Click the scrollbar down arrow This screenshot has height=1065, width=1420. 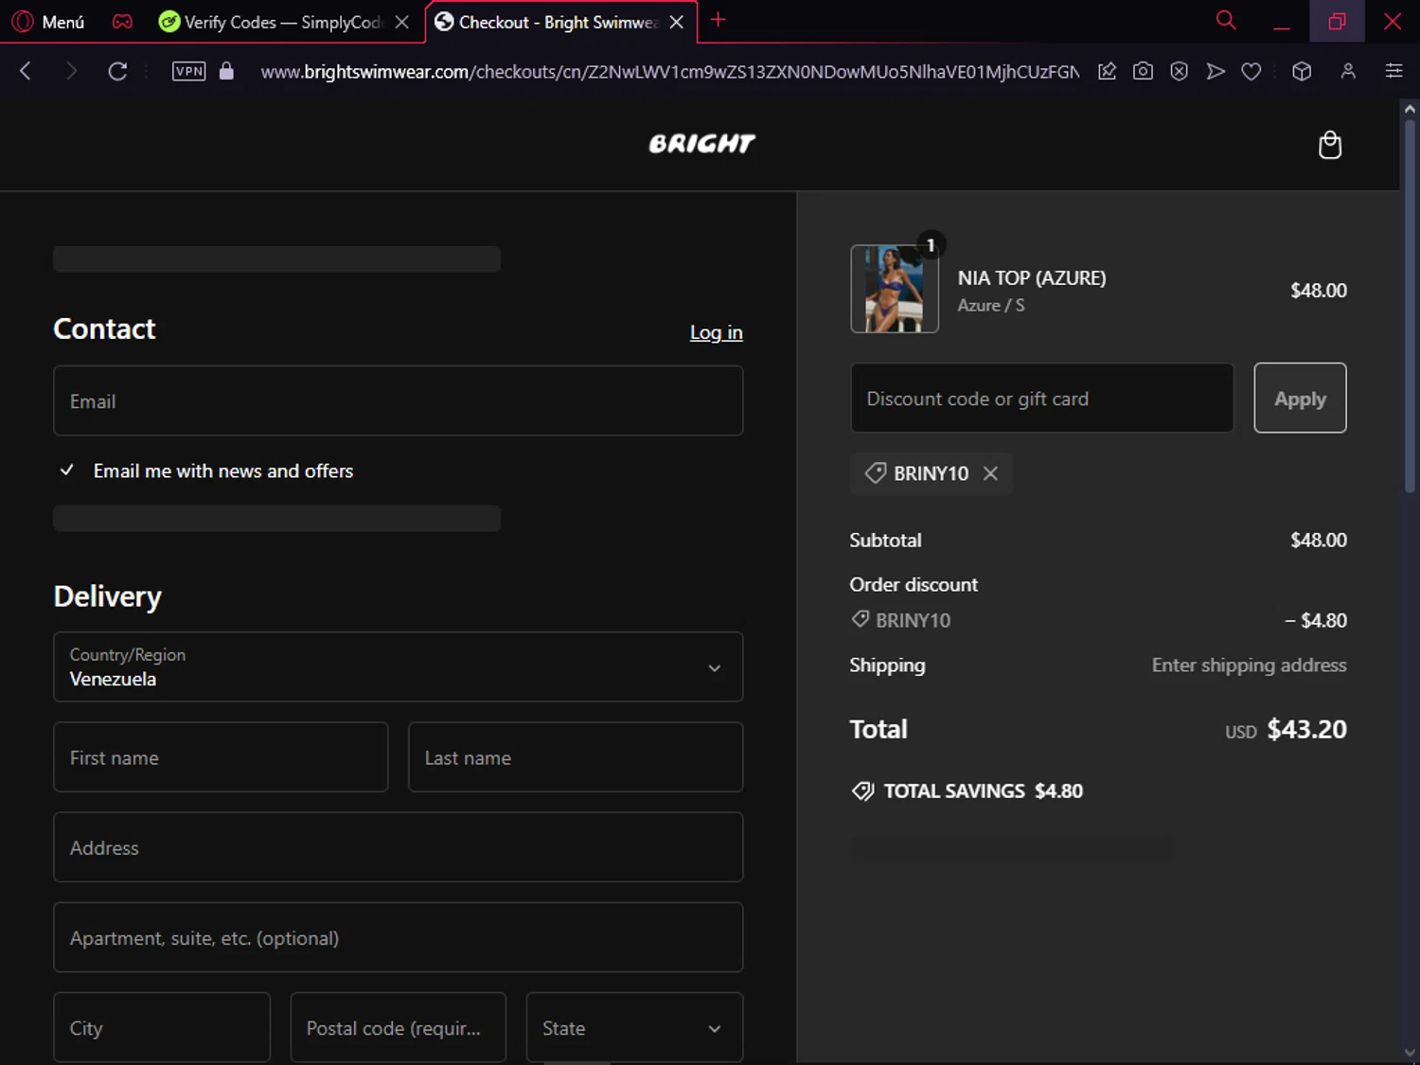(x=1410, y=1053)
